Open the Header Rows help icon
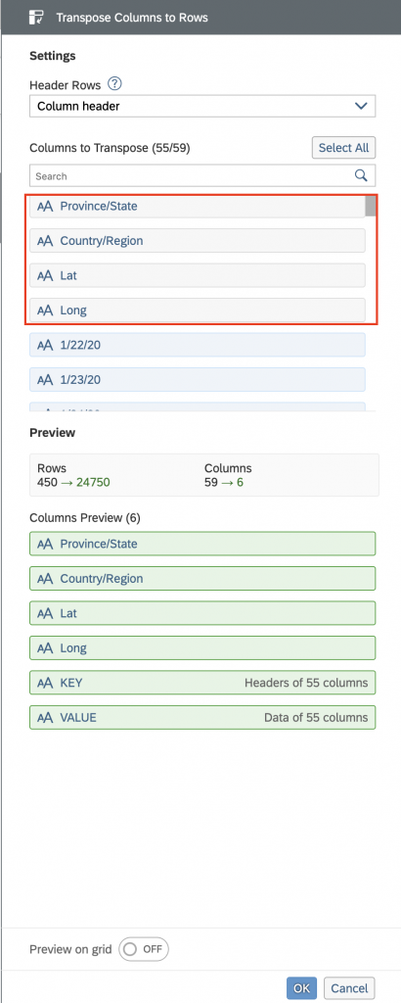 (115, 84)
